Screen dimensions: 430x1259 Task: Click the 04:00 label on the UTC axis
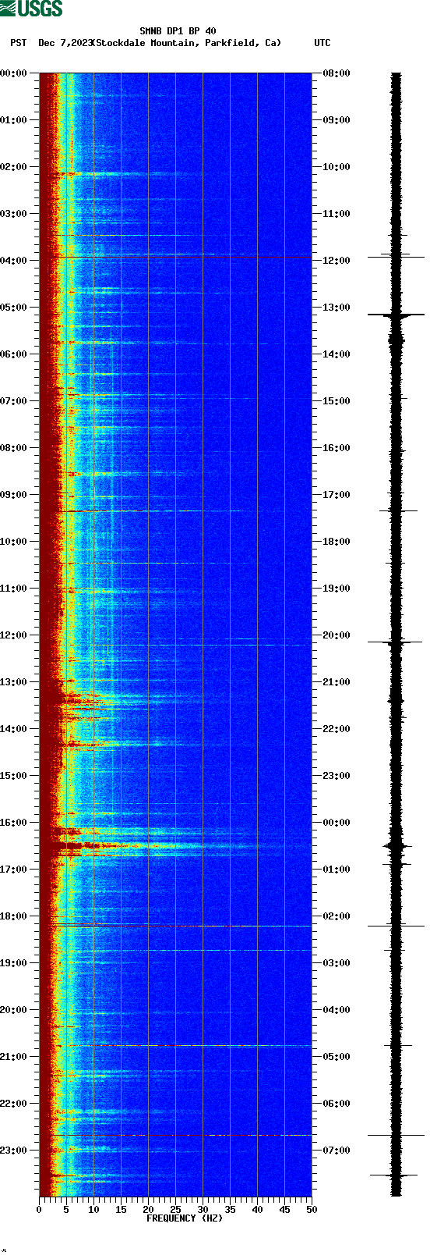[x=337, y=1010]
